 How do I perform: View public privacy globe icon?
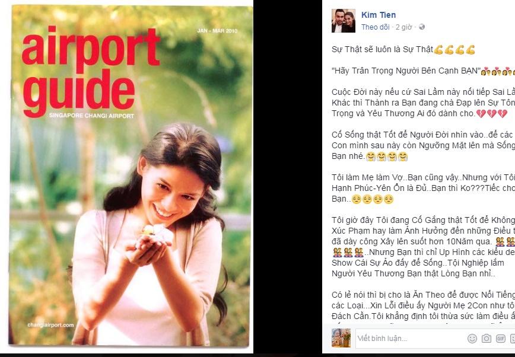[x=422, y=27]
